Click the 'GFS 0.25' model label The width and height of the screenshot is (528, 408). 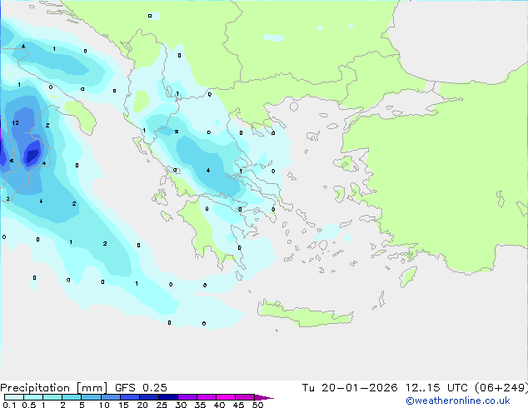141,388
